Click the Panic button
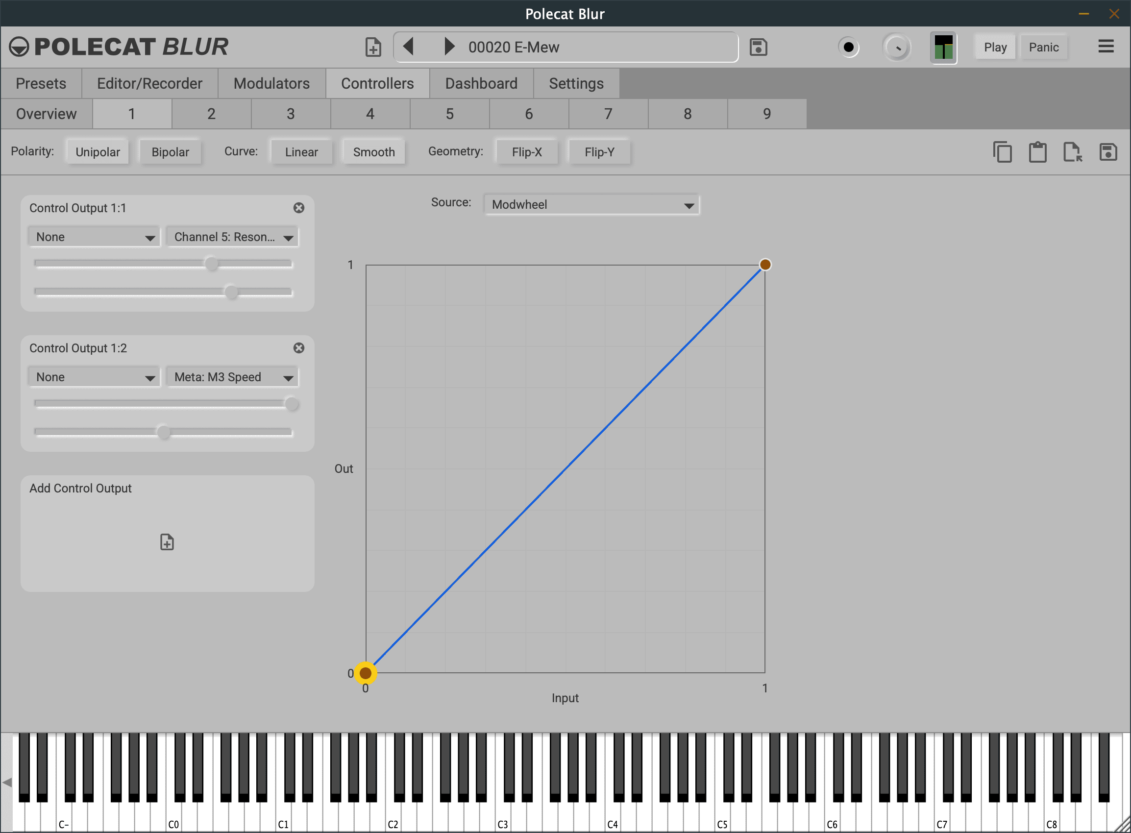Screen dimensions: 1131x833 pos(1044,47)
